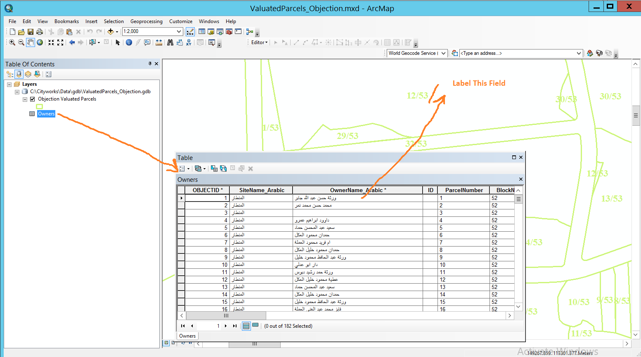Switch to List By Visibility view
Image resolution: width=641 pixels, height=357 pixels.
28,74
